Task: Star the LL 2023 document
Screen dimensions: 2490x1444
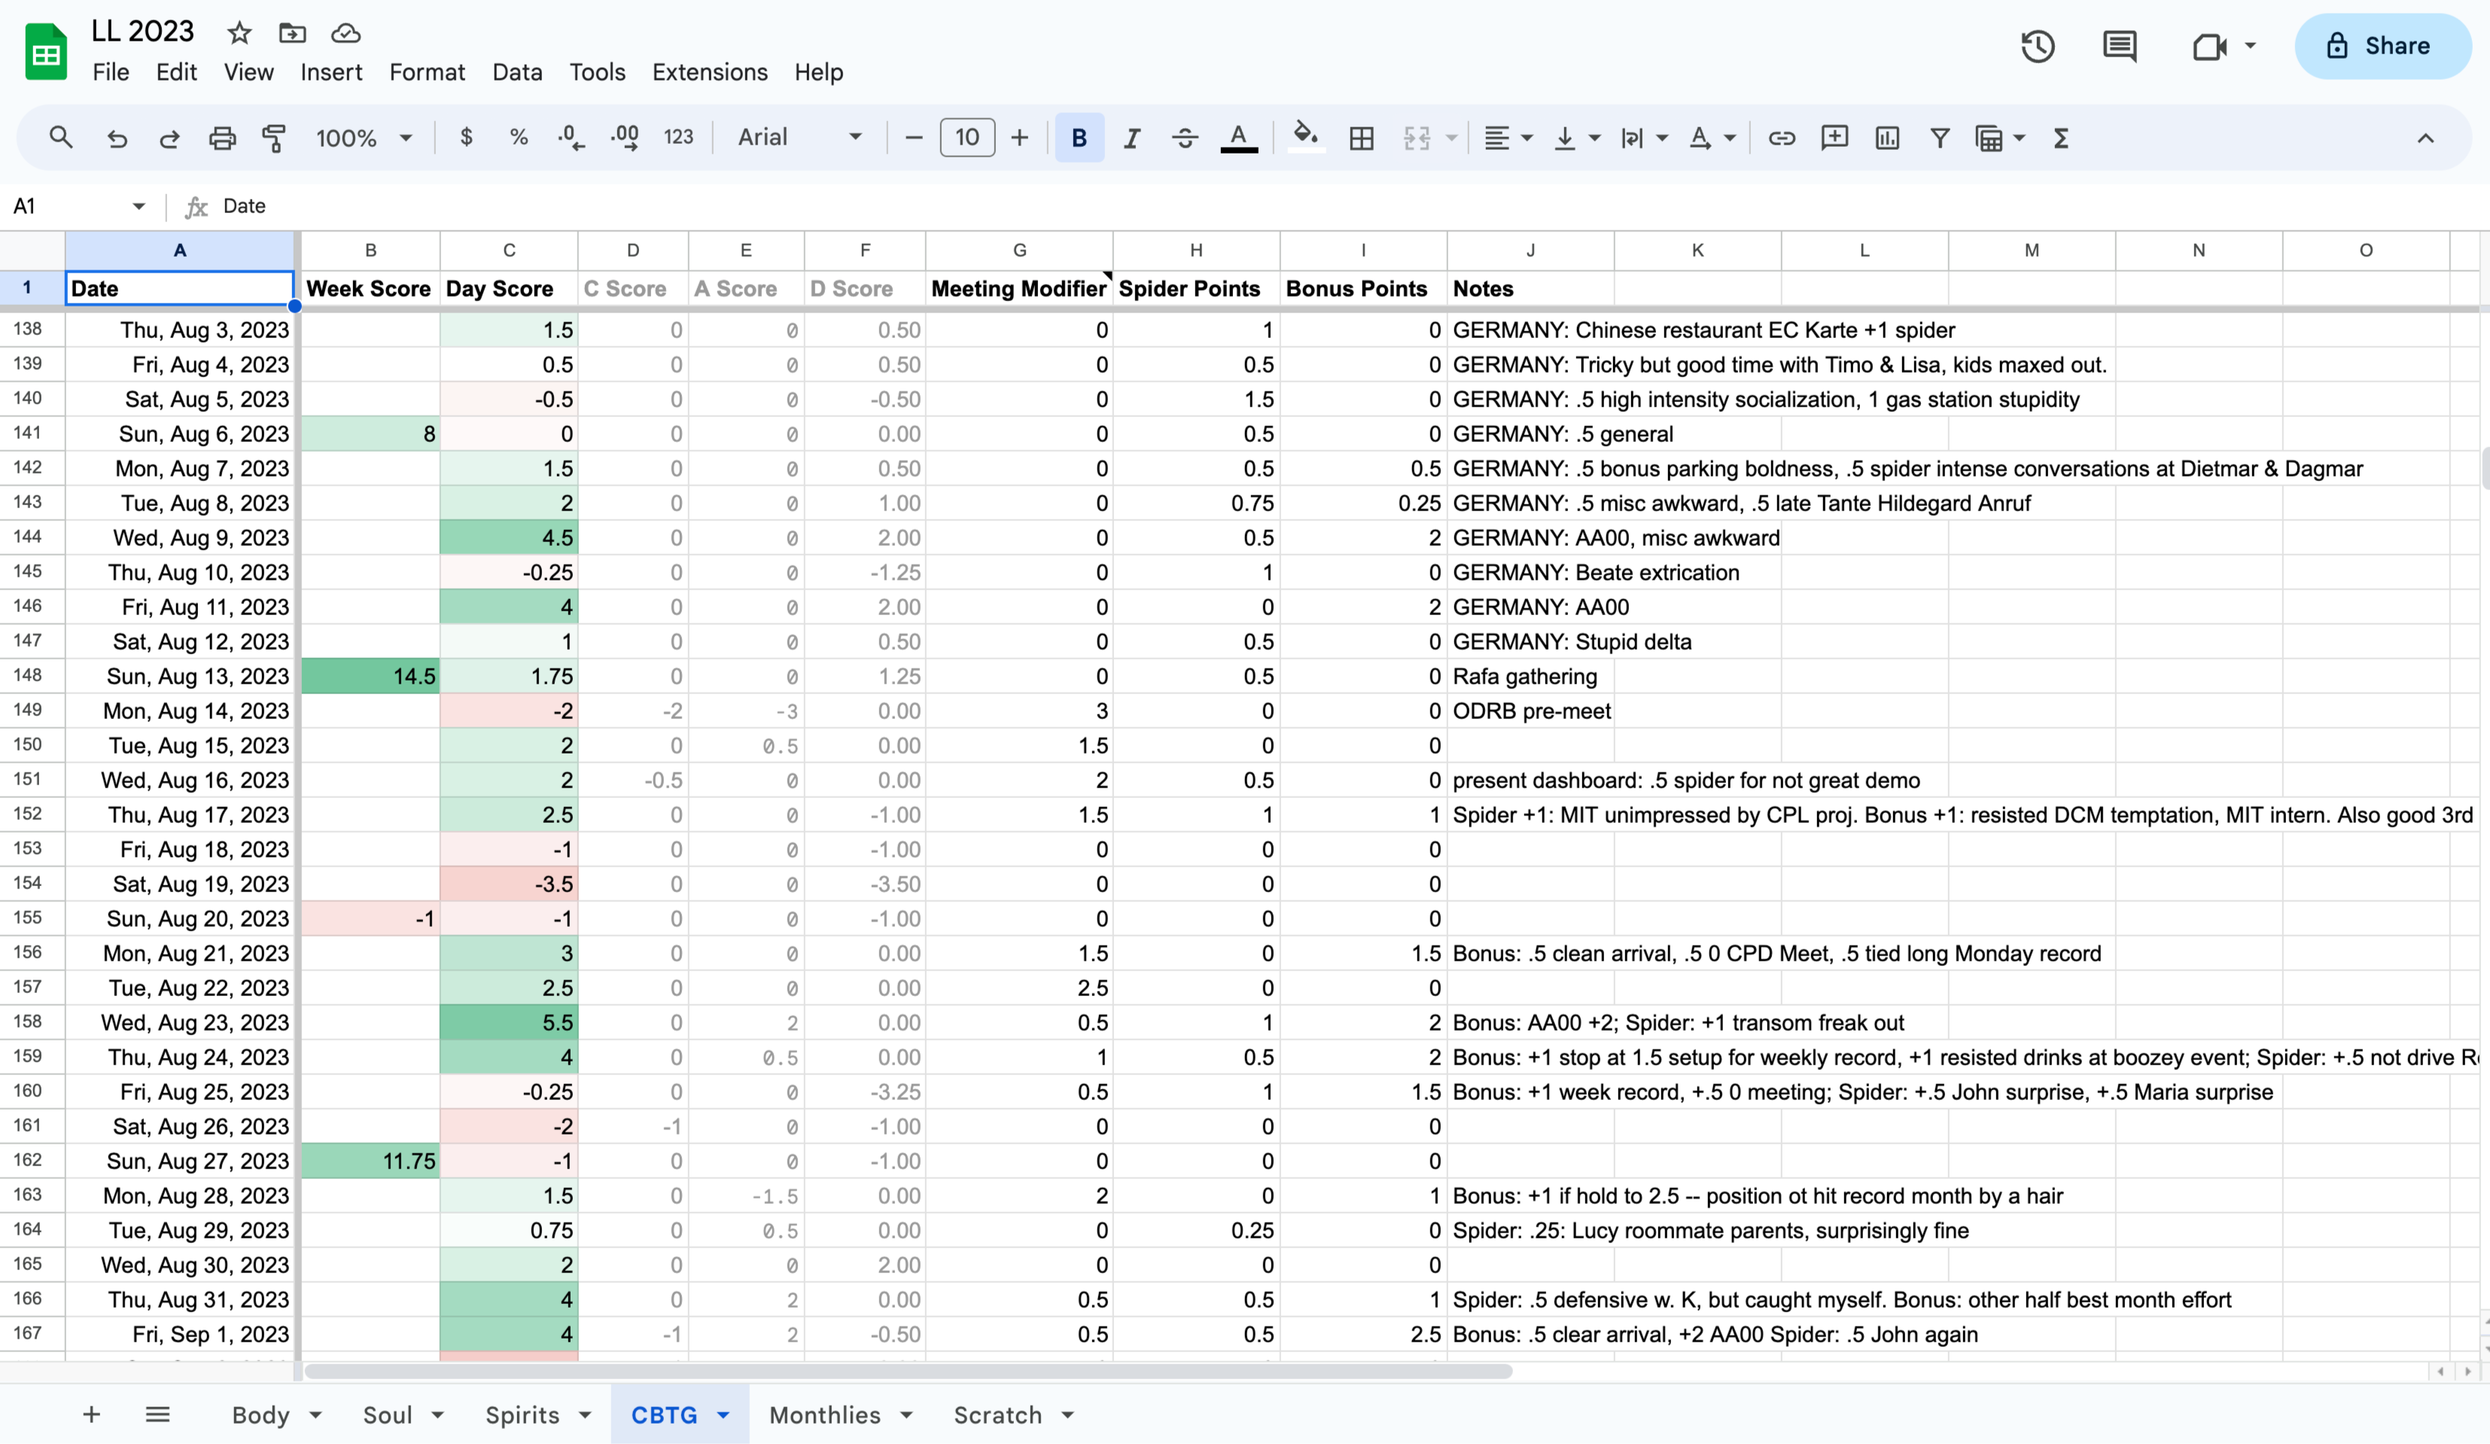Action: tap(238, 34)
